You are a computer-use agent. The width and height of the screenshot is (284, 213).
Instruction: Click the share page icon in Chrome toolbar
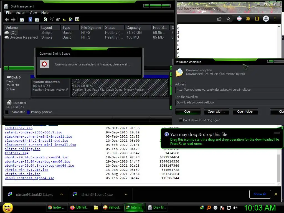click(x=219, y=19)
